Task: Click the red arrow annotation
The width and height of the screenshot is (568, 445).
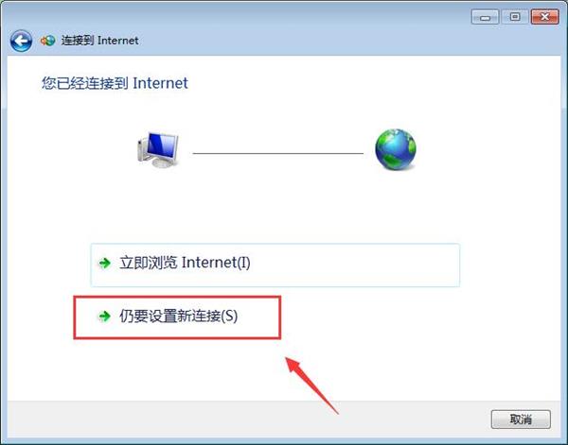Action: 311,385
